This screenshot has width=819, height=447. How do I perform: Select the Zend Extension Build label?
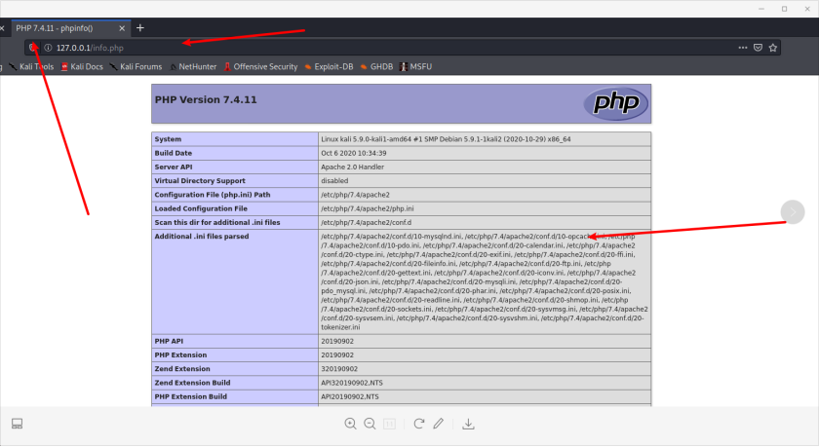(x=192, y=383)
